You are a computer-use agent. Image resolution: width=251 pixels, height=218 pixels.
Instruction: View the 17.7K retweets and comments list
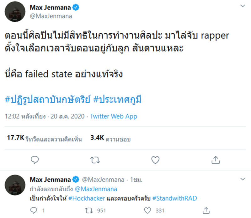tap(44, 139)
